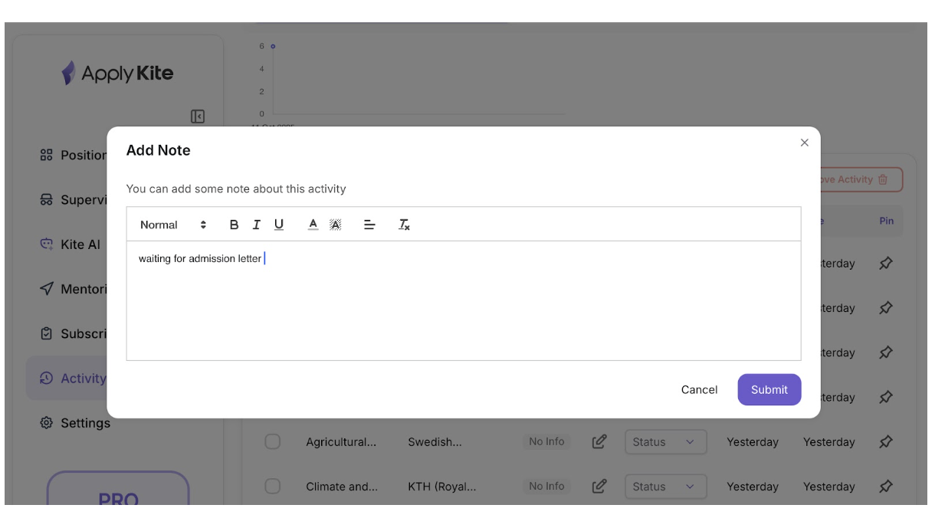Toggle bold formatting in note editor
The height and width of the screenshot is (518, 935).
(x=234, y=225)
